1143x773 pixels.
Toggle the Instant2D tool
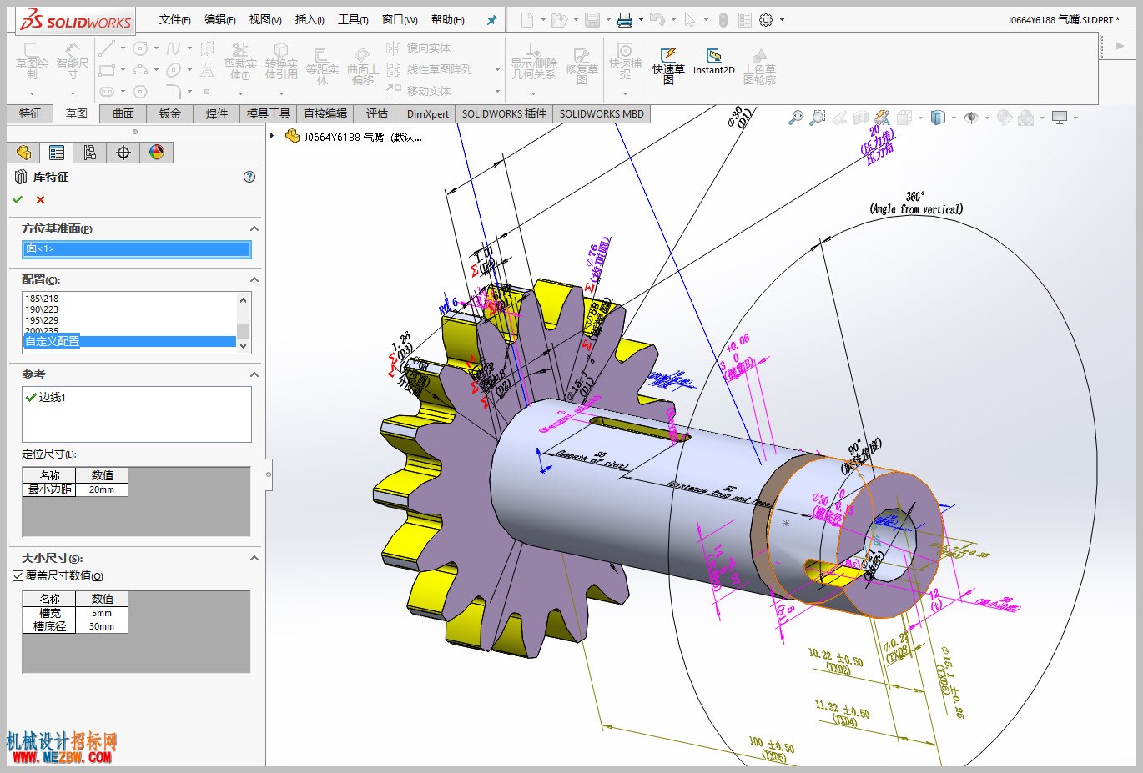[714, 62]
